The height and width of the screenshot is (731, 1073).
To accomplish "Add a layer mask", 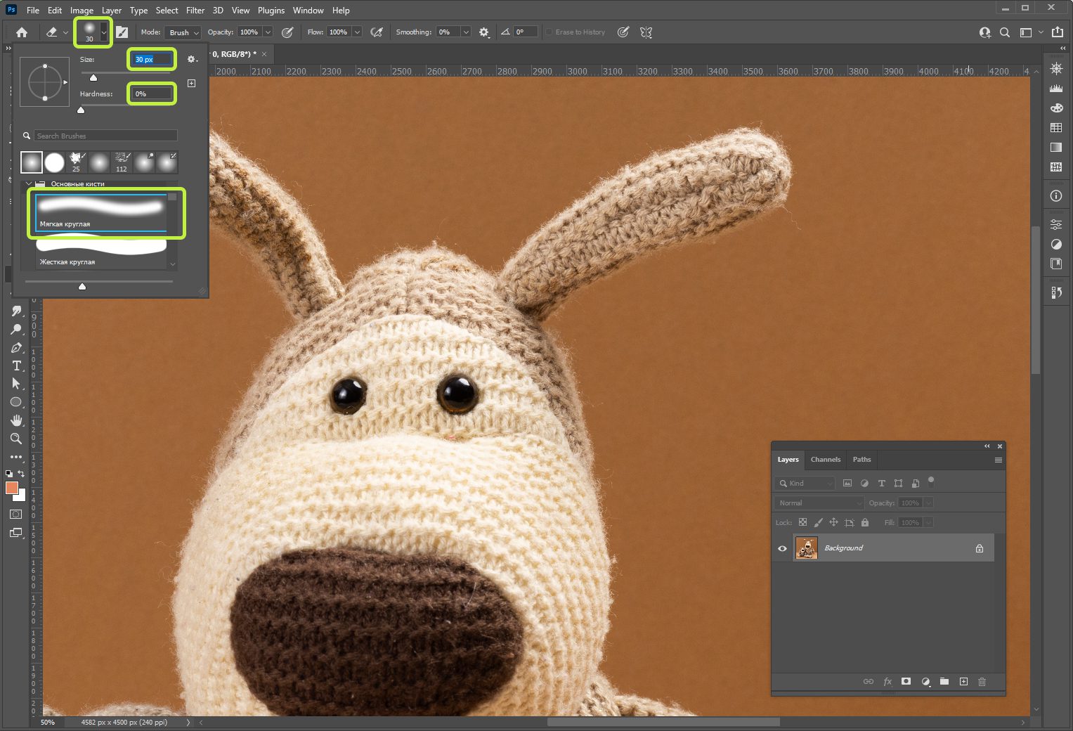I will [906, 681].
